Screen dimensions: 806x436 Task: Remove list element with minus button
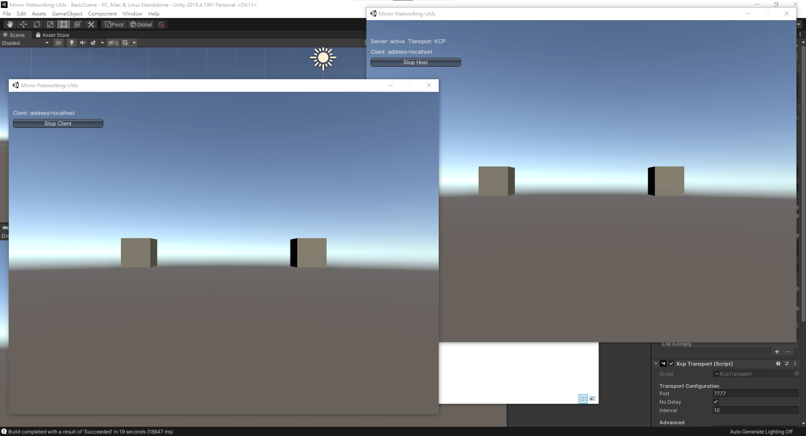(788, 352)
